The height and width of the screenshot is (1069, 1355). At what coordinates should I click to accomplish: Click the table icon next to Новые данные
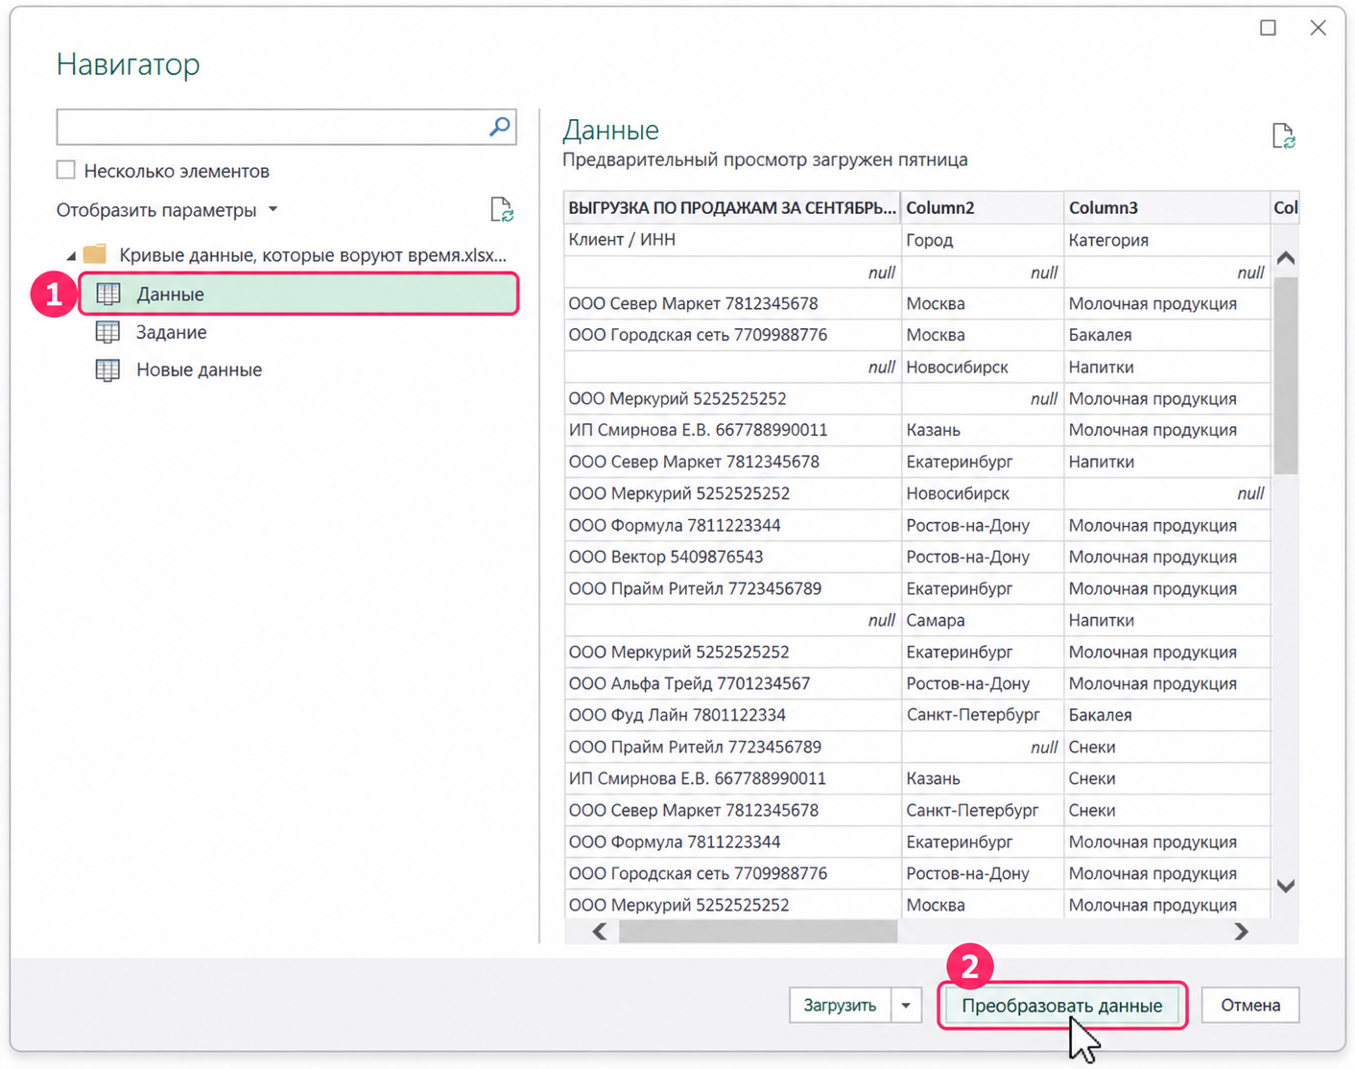point(107,369)
